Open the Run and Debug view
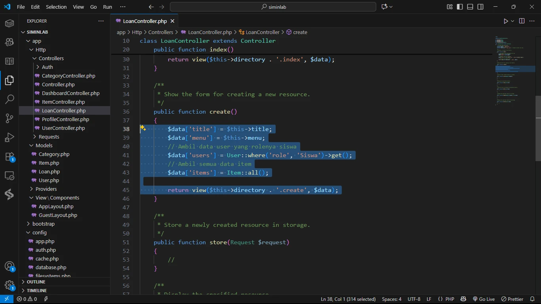The width and height of the screenshot is (541, 304). [x=10, y=137]
